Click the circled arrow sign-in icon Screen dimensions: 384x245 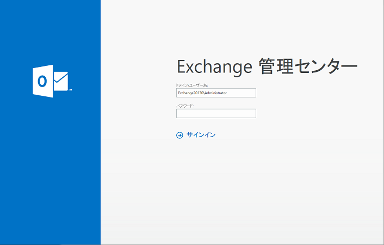tap(179, 135)
